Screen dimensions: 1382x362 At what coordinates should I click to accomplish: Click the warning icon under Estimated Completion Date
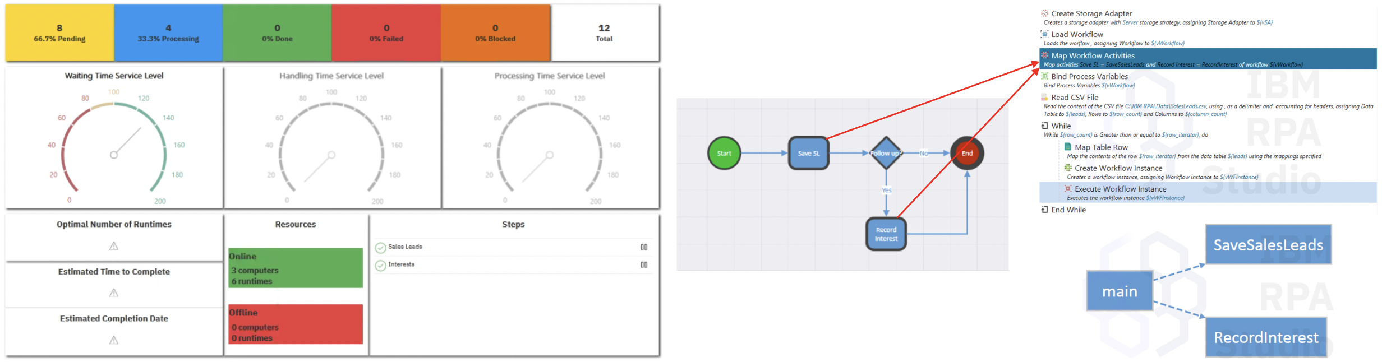click(114, 340)
